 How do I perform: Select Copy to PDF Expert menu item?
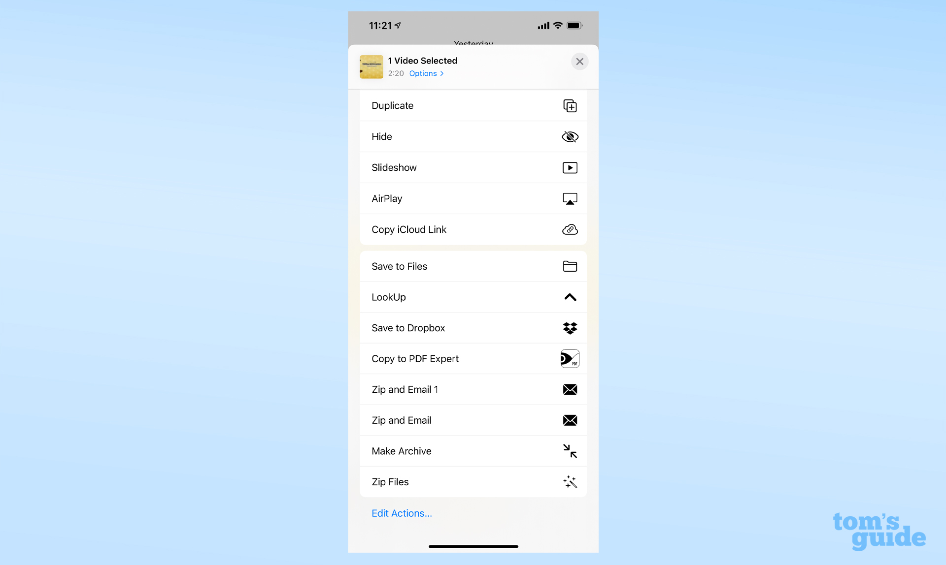(473, 358)
